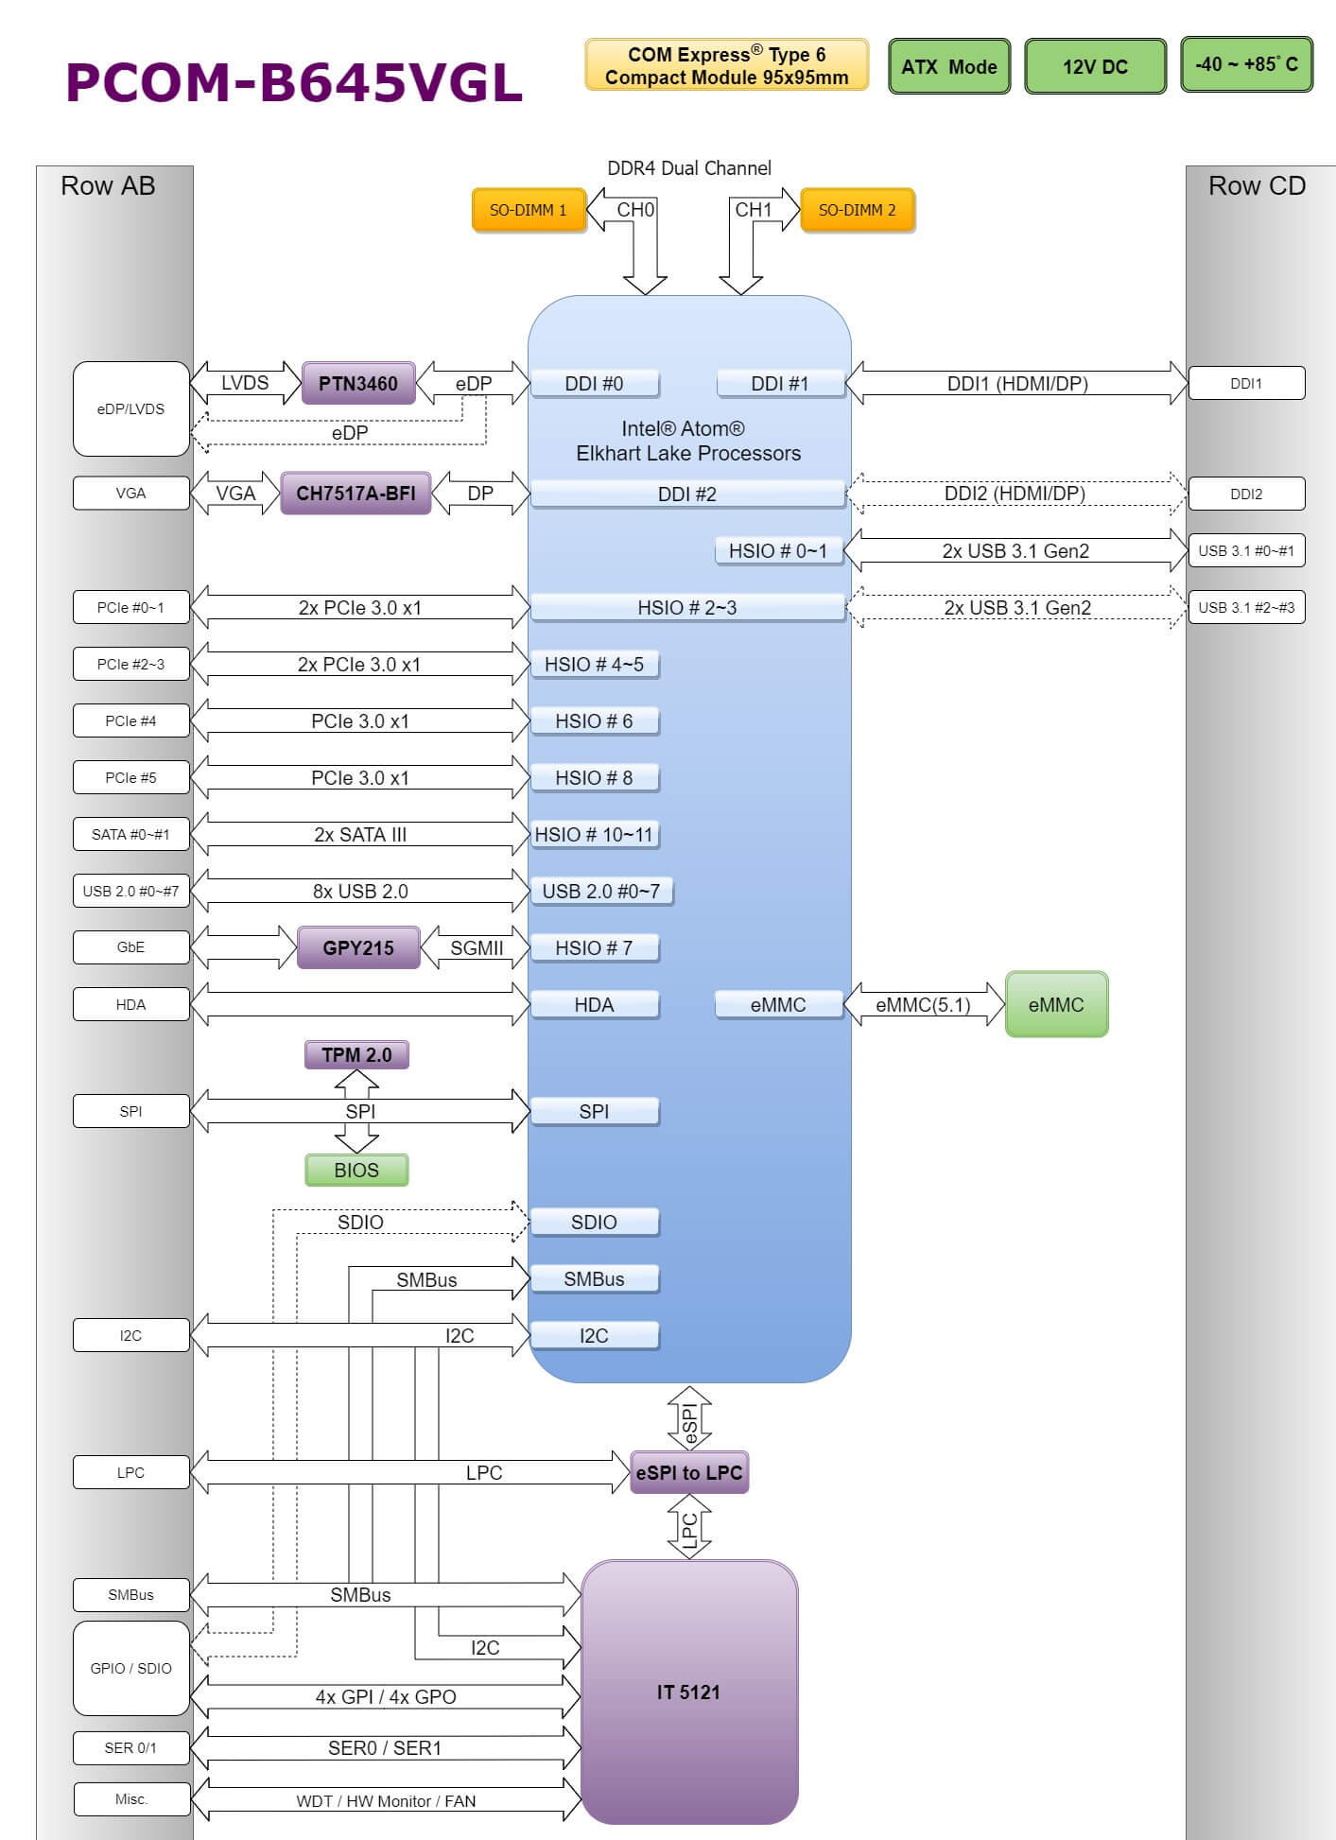Click the eDP/LVDS connector box

[x=130, y=408]
